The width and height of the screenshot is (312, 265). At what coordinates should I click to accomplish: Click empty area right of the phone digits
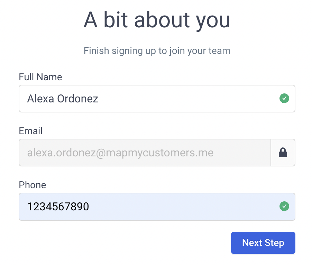pos(183,207)
